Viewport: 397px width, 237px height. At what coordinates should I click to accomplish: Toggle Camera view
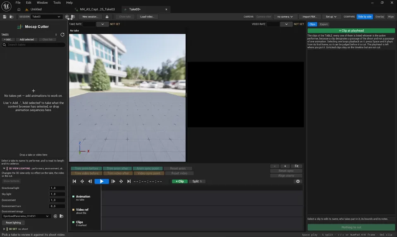263,17
